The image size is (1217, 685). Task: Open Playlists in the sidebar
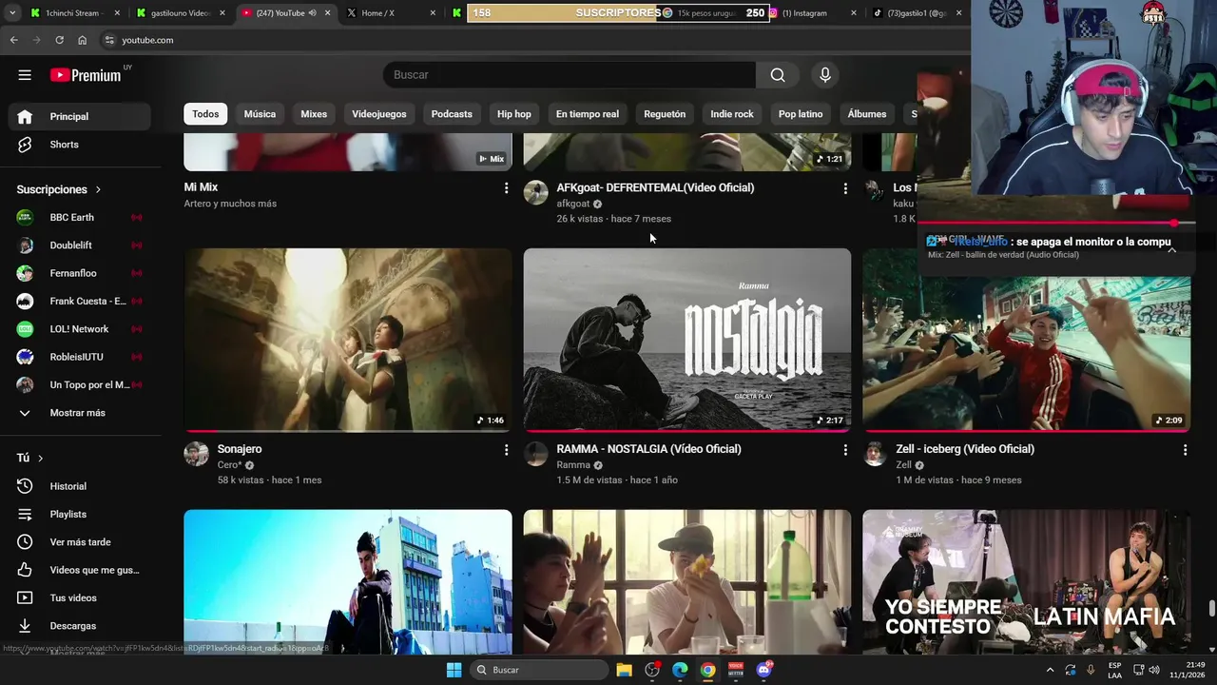coord(80,514)
